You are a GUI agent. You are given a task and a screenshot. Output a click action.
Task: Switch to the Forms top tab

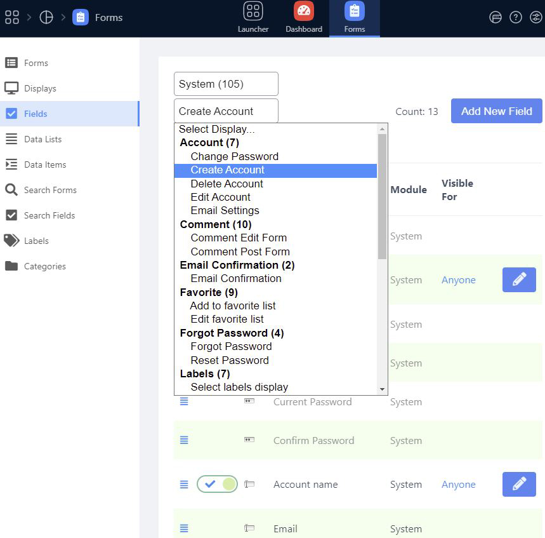click(354, 18)
